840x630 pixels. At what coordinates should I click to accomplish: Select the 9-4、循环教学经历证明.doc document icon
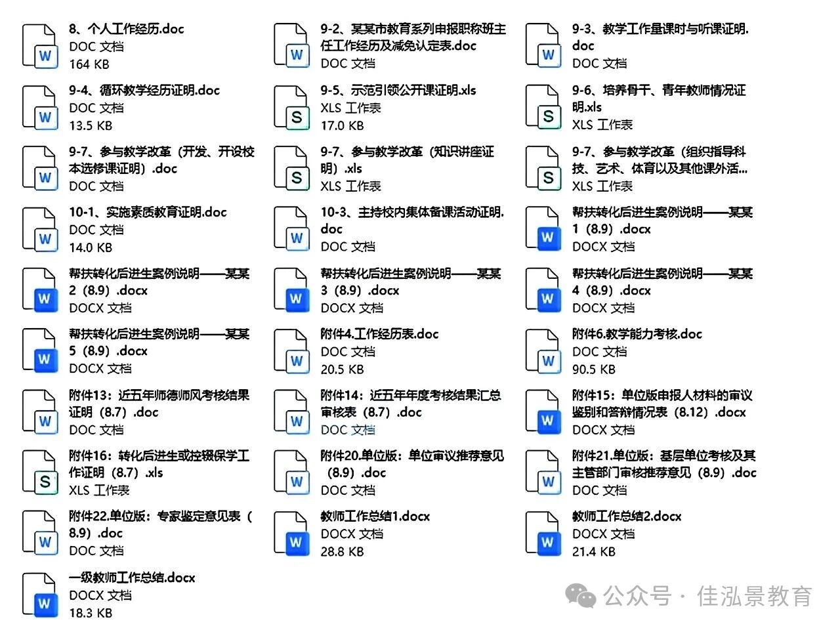tap(39, 108)
